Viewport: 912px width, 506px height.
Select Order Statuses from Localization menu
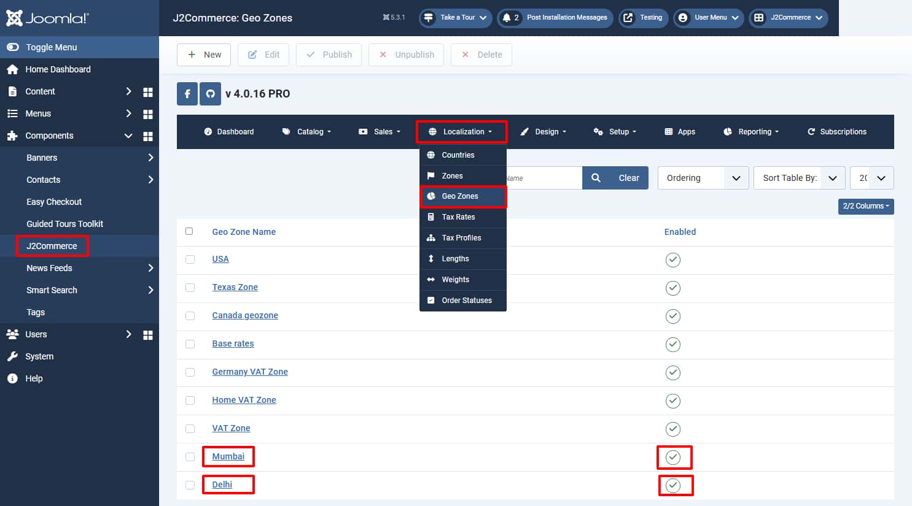(463, 301)
